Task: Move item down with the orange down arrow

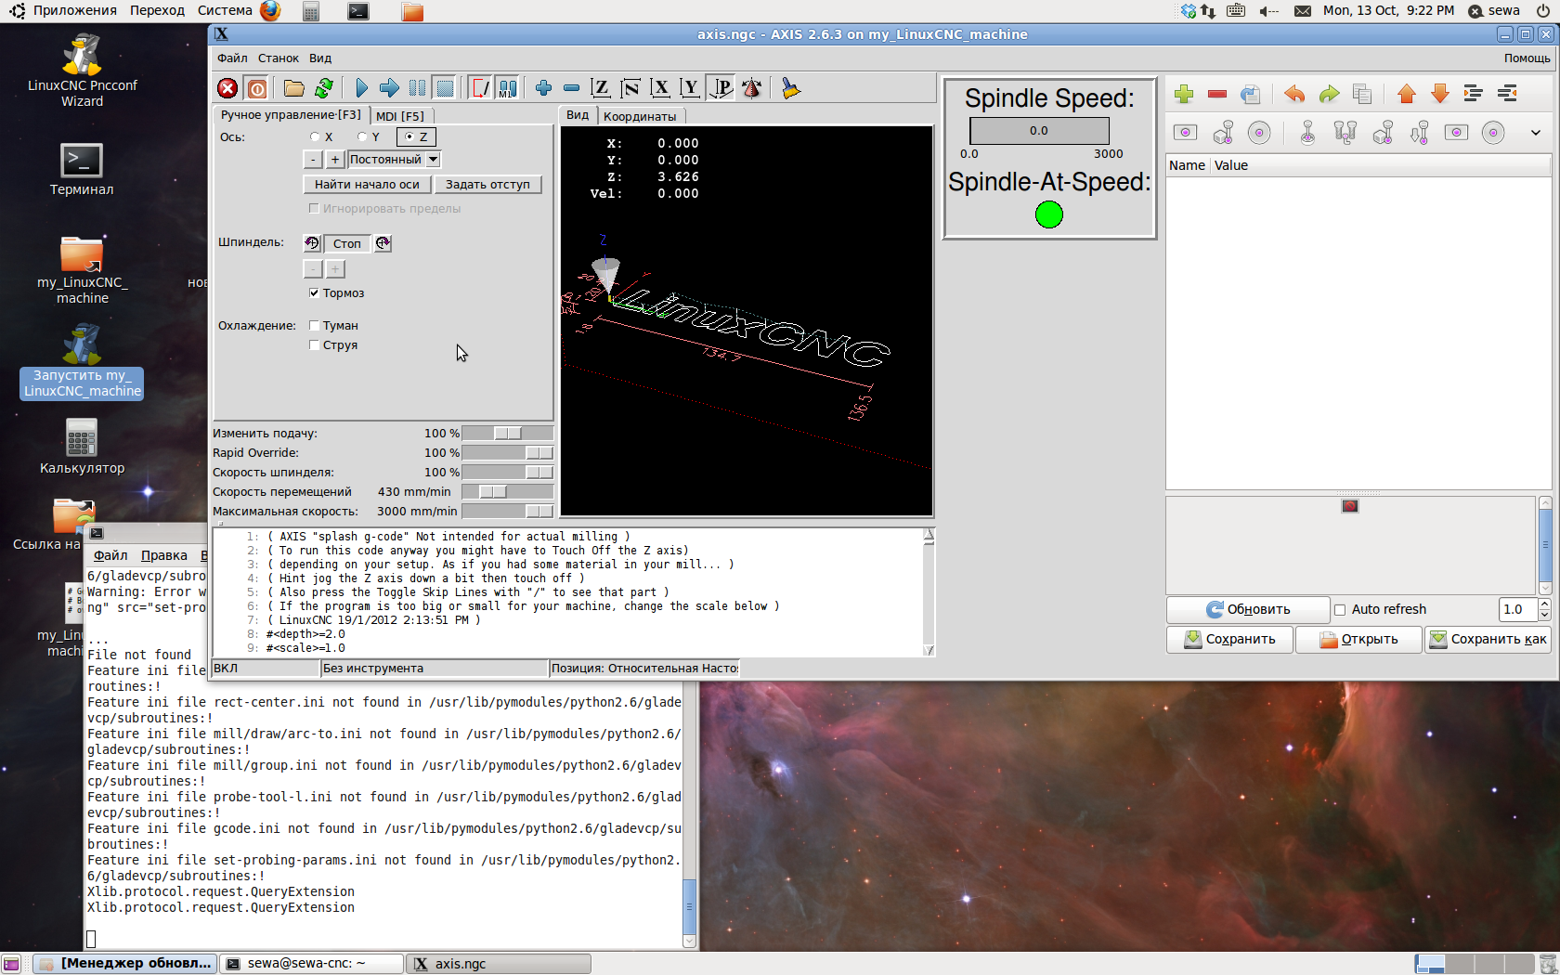Action: coord(1439,94)
